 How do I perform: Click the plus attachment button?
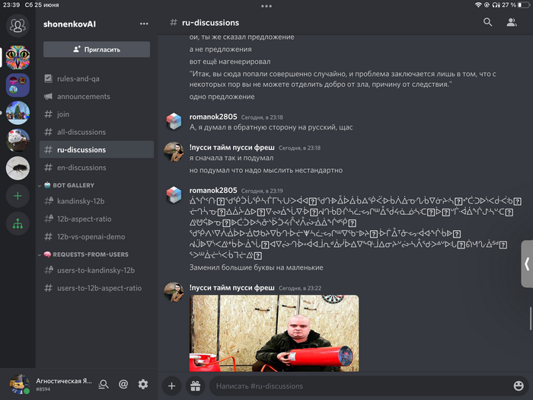[x=171, y=386]
